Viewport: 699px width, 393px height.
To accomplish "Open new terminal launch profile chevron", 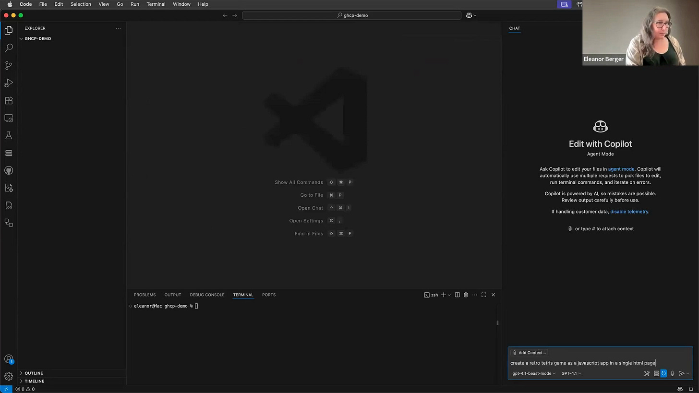I will [449, 295].
